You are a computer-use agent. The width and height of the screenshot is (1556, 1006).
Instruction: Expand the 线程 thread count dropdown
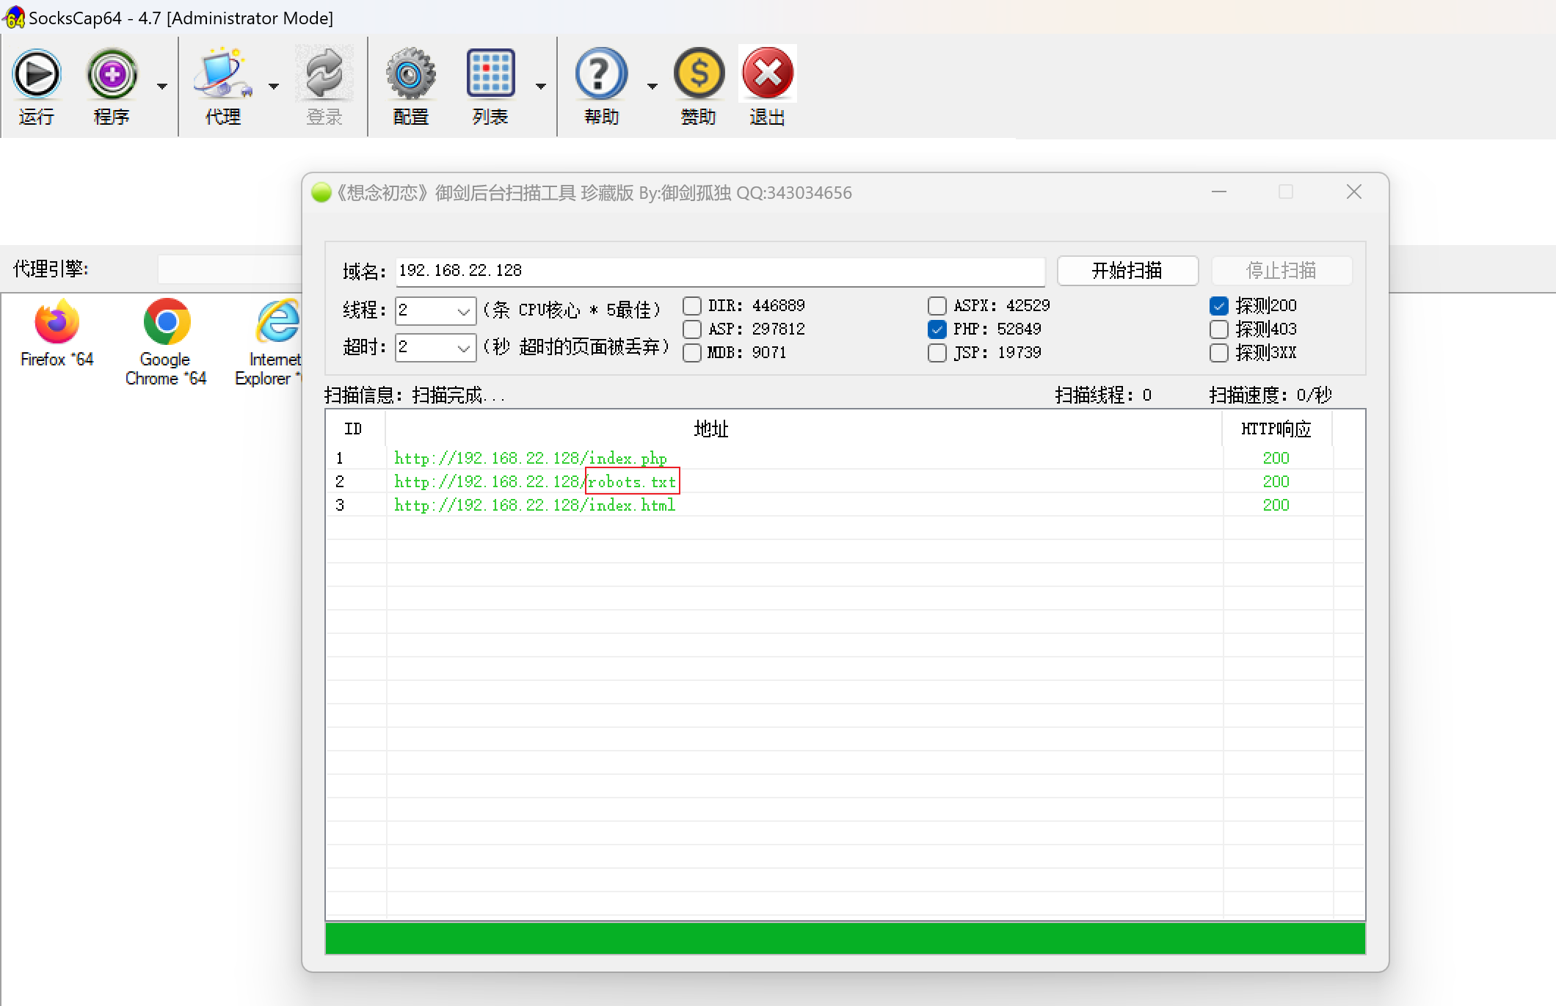[463, 312]
